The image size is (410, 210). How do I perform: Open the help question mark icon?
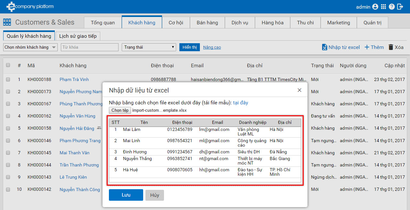click(x=392, y=7)
